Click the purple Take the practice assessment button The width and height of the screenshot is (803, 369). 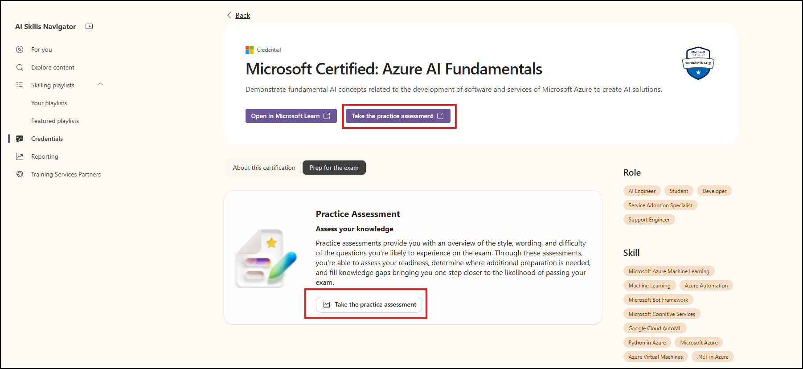point(398,116)
